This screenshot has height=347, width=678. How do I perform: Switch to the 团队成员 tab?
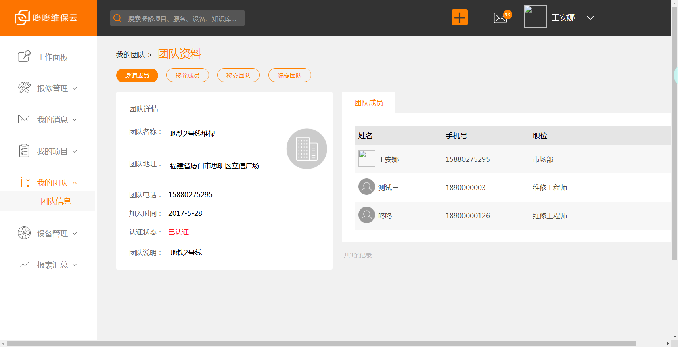(369, 103)
